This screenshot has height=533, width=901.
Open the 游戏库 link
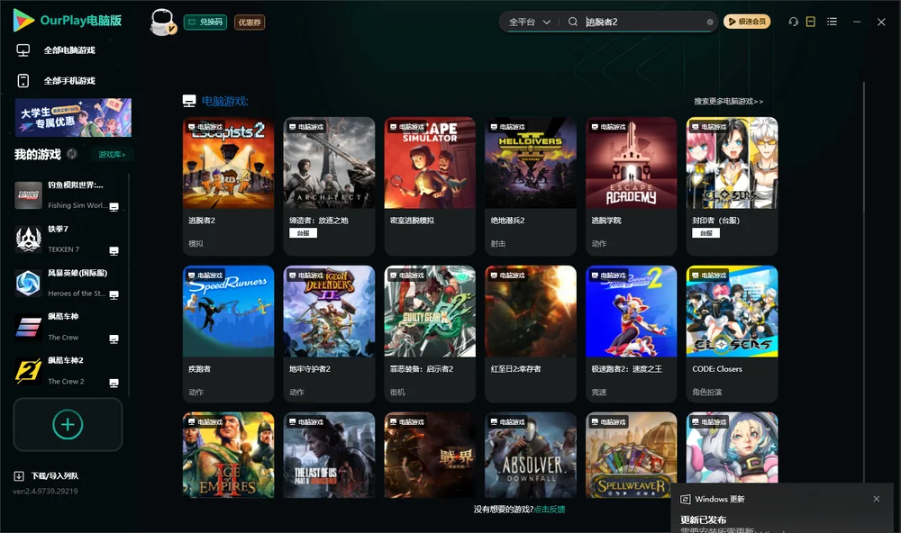tap(112, 155)
